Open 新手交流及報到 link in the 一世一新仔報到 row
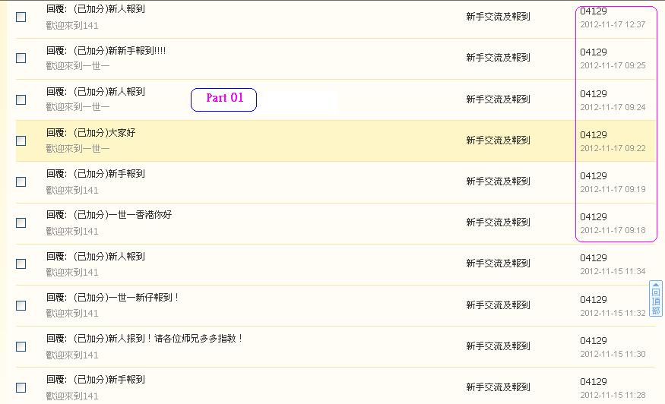The image size is (665, 404). tap(498, 305)
